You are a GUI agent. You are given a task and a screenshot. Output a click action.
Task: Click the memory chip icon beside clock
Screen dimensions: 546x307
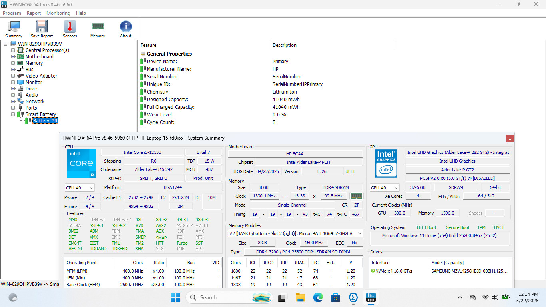(x=356, y=196)
